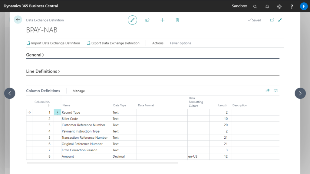The image size is (310, 174).
Task: Open the search magnifier in top bar
Action: click(255, 6)
